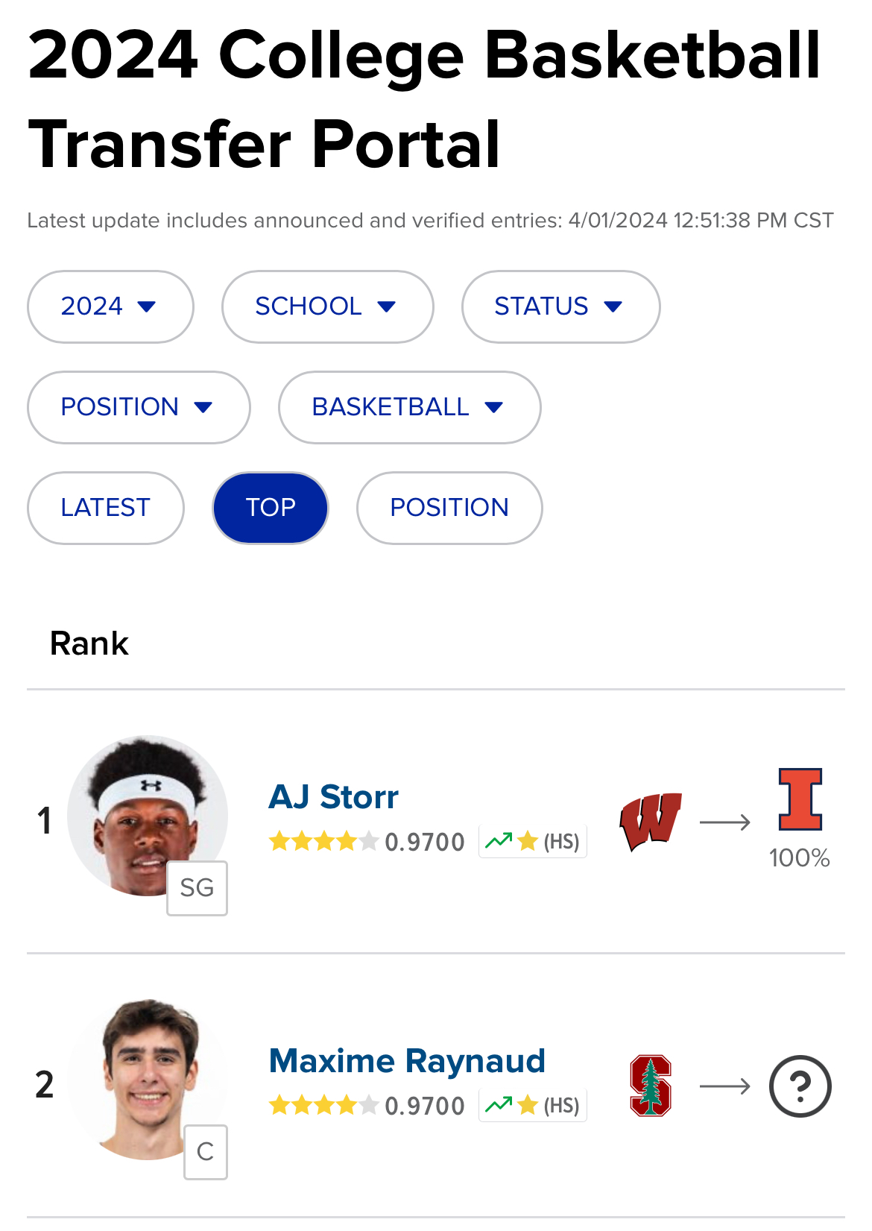Image resolution: width=872 pixels, height=1231 pixels.
Task: Open Maxime Raynaud's player profile link
Action: point(407,1061)
